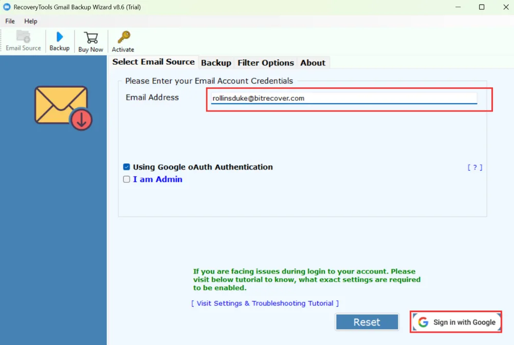Switch to the Backup tab
This screenshot has height=345, width=514.
click(216, 63)
